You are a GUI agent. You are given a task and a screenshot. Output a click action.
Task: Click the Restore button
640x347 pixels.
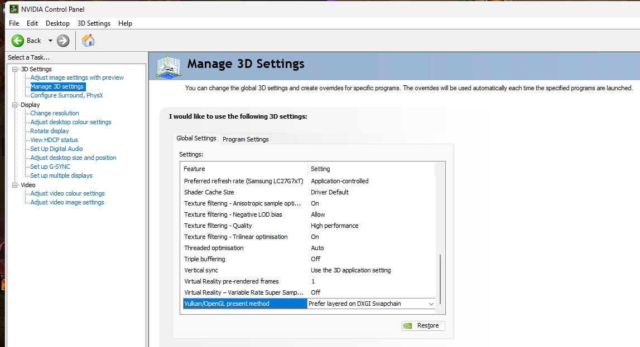[423, 325]
